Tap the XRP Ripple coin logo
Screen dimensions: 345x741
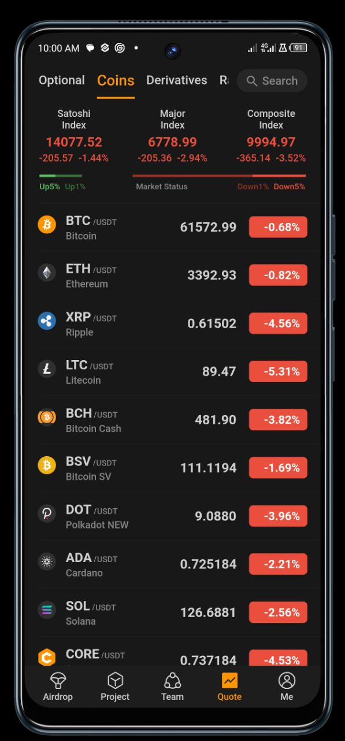coord(47,320)
